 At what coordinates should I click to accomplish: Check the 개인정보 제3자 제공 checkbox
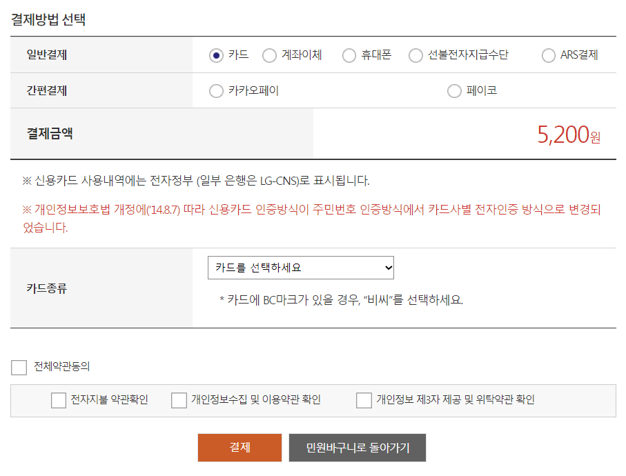point(363,400)
